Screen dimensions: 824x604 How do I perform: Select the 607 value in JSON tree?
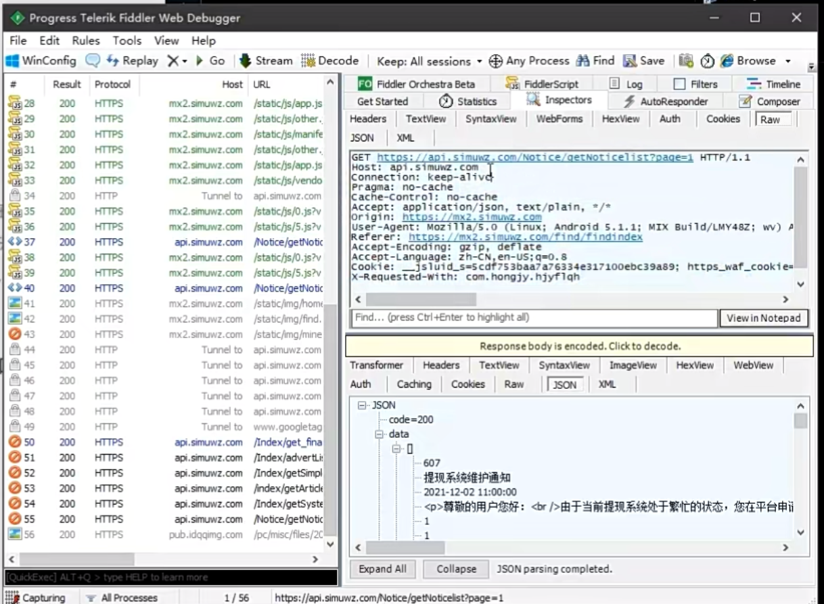[432, 463]
